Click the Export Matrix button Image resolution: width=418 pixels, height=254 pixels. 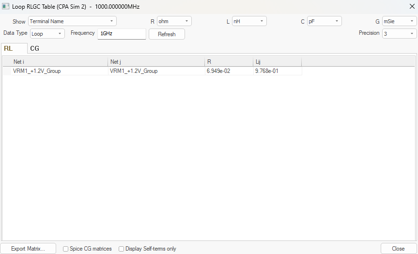(28, 249)
